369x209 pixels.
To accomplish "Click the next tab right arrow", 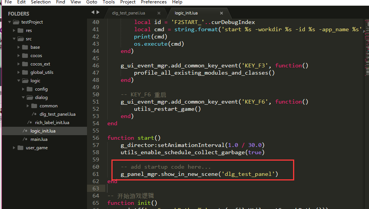I will (98, 12).
